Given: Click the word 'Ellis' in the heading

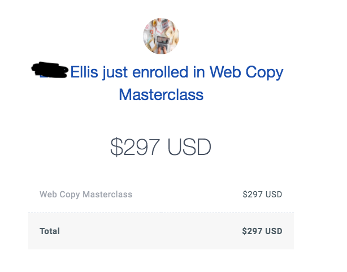Looking at the screenshot, I should pyautogui.click(x=84, y=72).
